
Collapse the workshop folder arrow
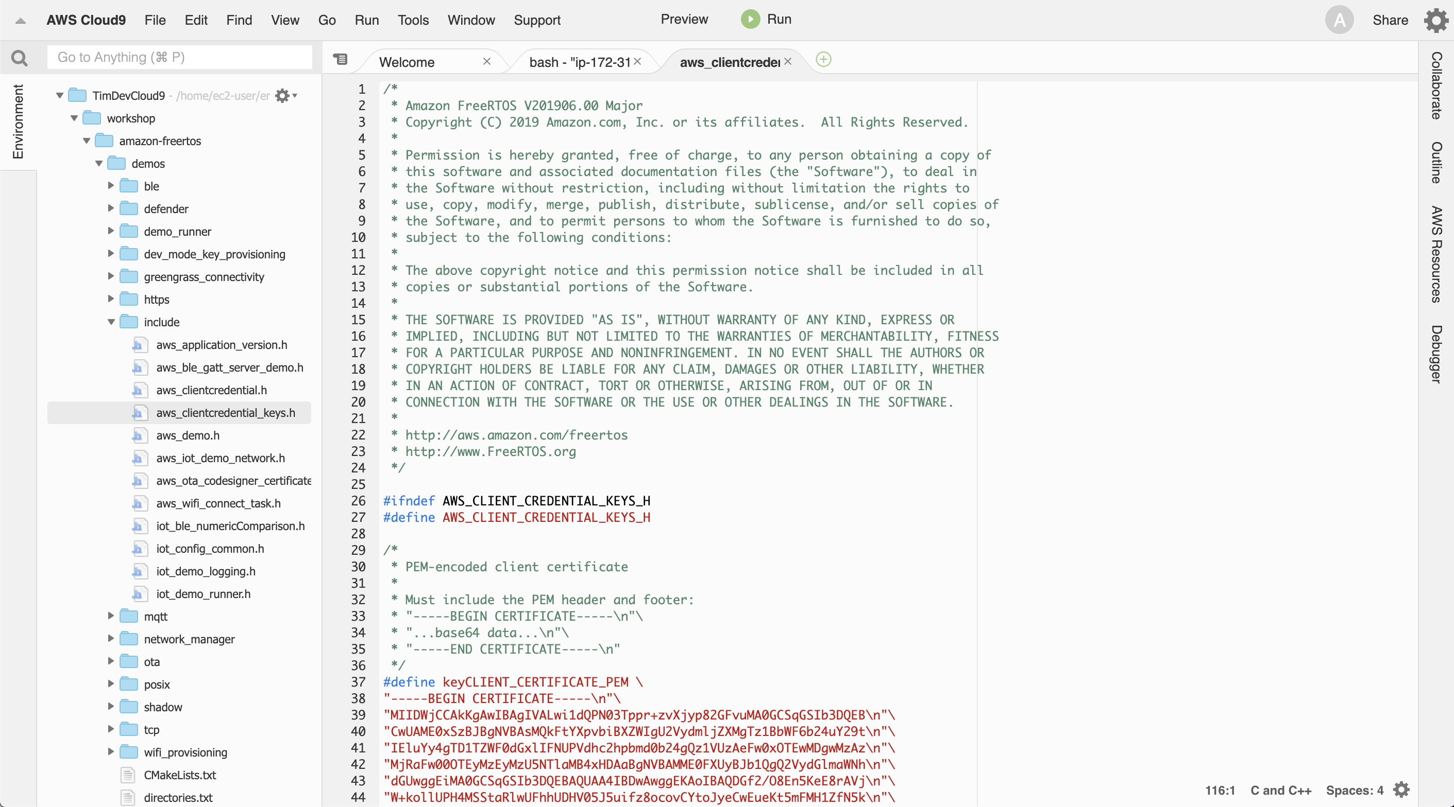point(74,118)
